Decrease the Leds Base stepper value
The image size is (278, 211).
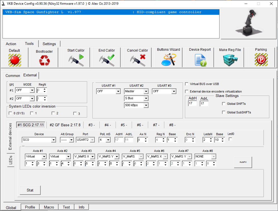click(x=223, y=141)
